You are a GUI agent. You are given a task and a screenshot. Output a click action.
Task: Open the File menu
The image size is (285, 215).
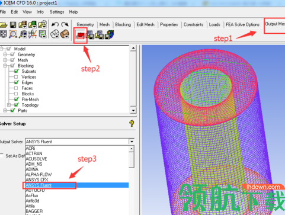pyautogui.click(x=3, y=12)
